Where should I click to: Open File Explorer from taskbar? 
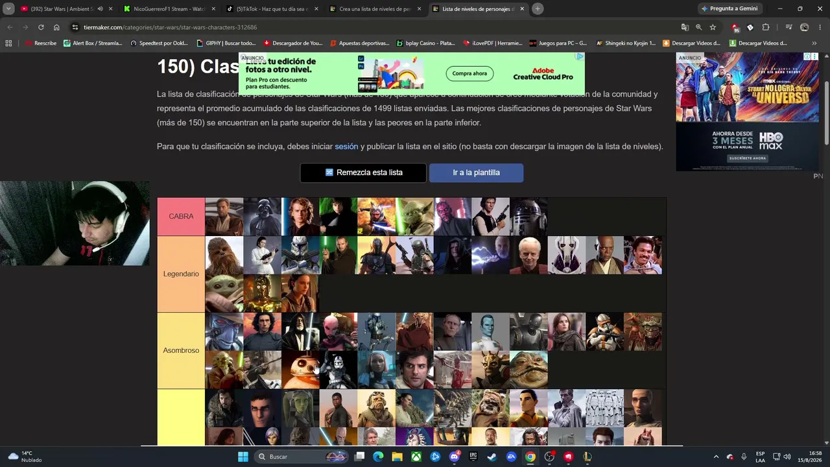pos(397,457)
